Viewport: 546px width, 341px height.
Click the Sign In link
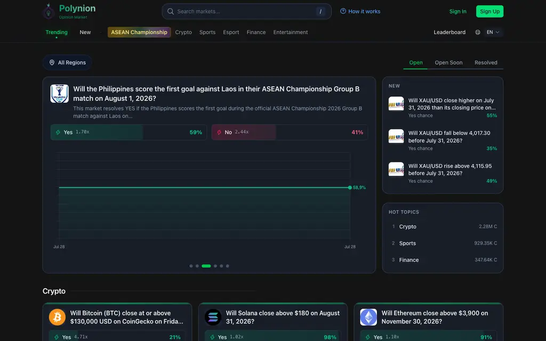tap(457, 12)
